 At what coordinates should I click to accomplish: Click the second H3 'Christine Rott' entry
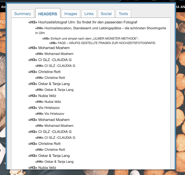(44, 144)
